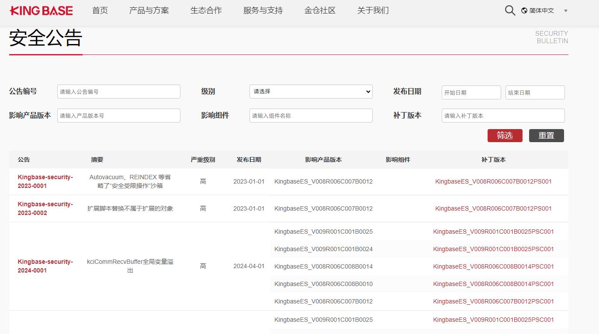This screenshot has height=334, width=599.
Task: Click the KINGBASE logo
Action: coord(41,10)
